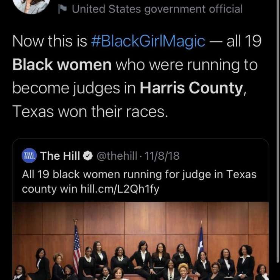Viewport: 280px width, 280px height.
Task: View the group photo of the judges
Action: (140, 241)
